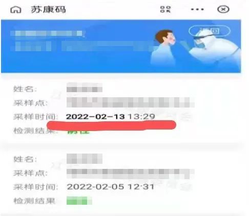Click the nasal swab illustration in the banner

pyautogui.click(x=196, y=48)
